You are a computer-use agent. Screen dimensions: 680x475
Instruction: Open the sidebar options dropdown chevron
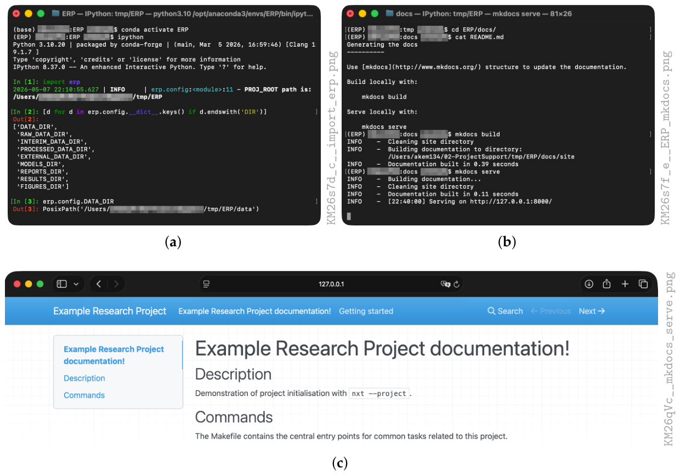(76, 284)
